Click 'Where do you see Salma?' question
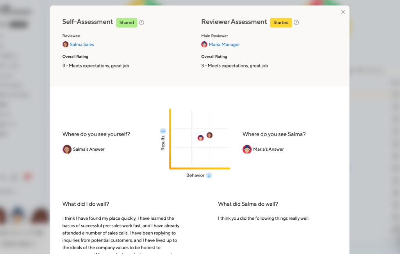 click(274, 134)
